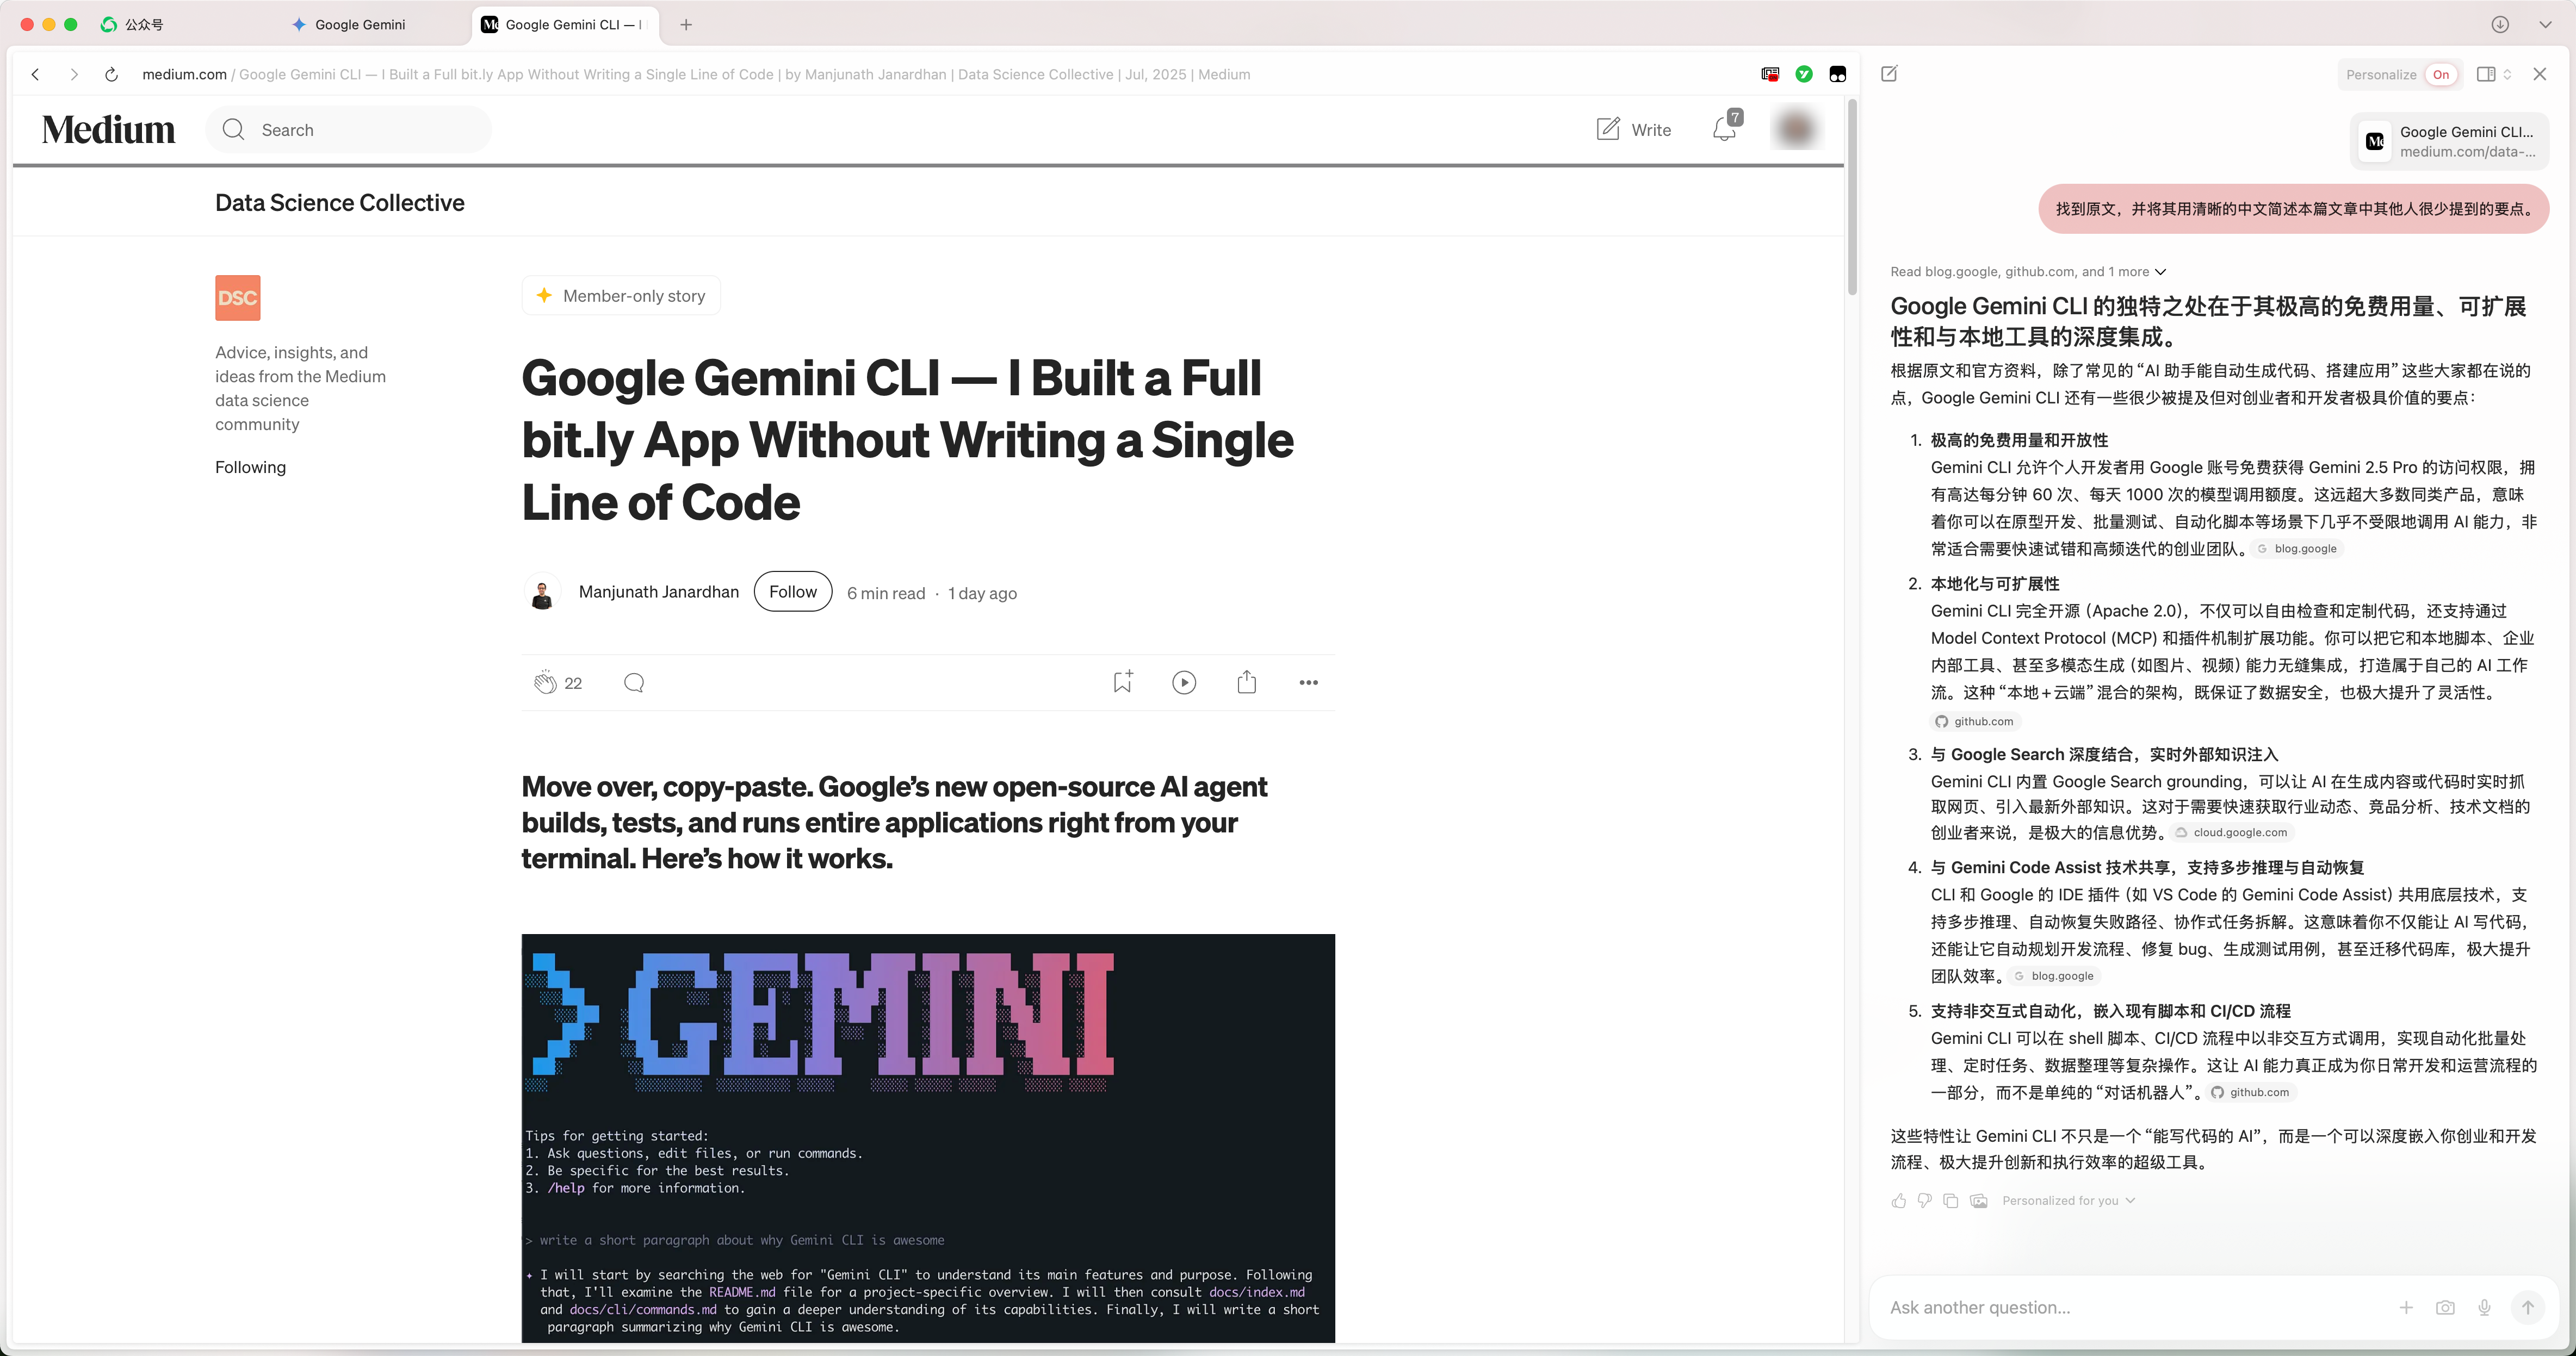Click the Member-only story badge
Screen dimensions: 2576x1356
(621, 296)
